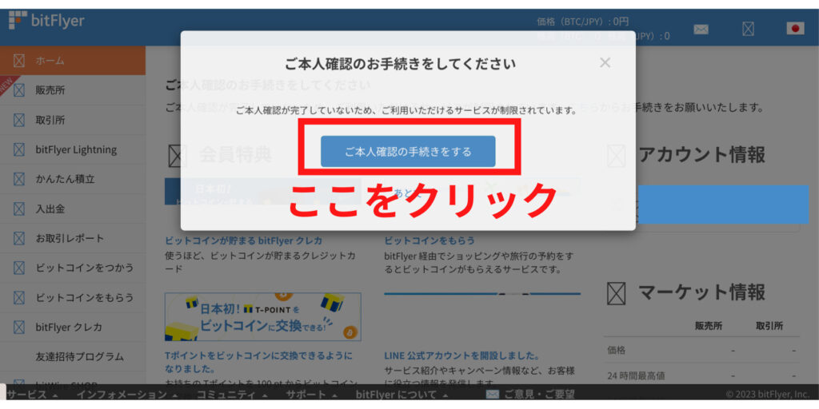Expand the サービス footer menu
The width and height of the screenshot is (819, 409).
tap(32, 395)
